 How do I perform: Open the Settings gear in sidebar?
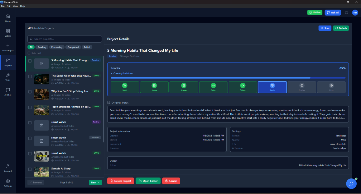(8, 183)
